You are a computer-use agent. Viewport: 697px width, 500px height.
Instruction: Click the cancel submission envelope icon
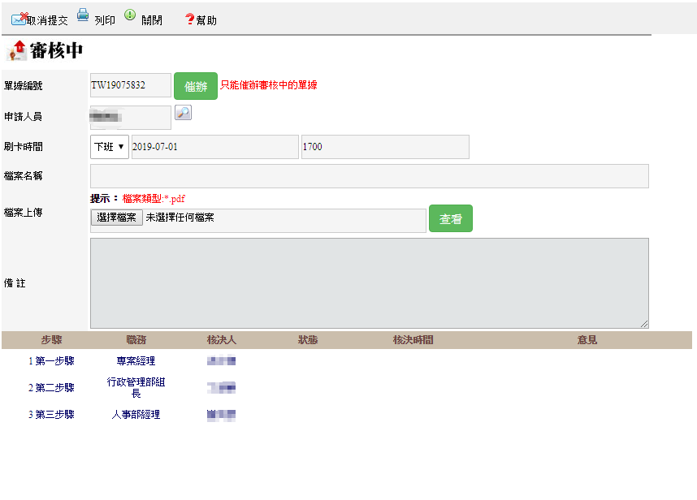point(19,18)
